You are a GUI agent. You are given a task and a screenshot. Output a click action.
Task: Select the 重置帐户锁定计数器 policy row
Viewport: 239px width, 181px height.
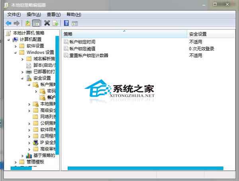tap(149, 56)
